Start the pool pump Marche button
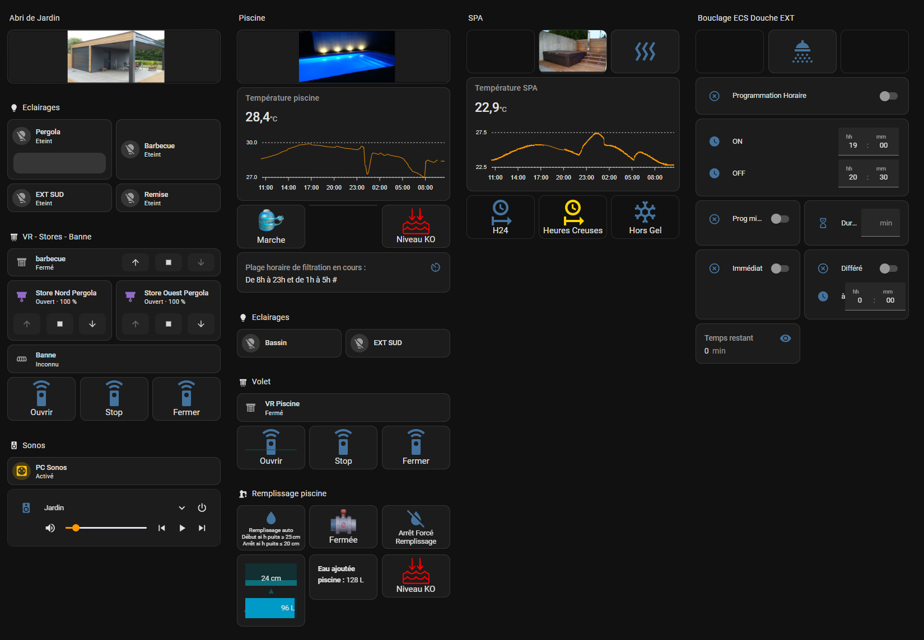Image resolution: width=924 pixels, height=640 pixels. pos(271,227)
